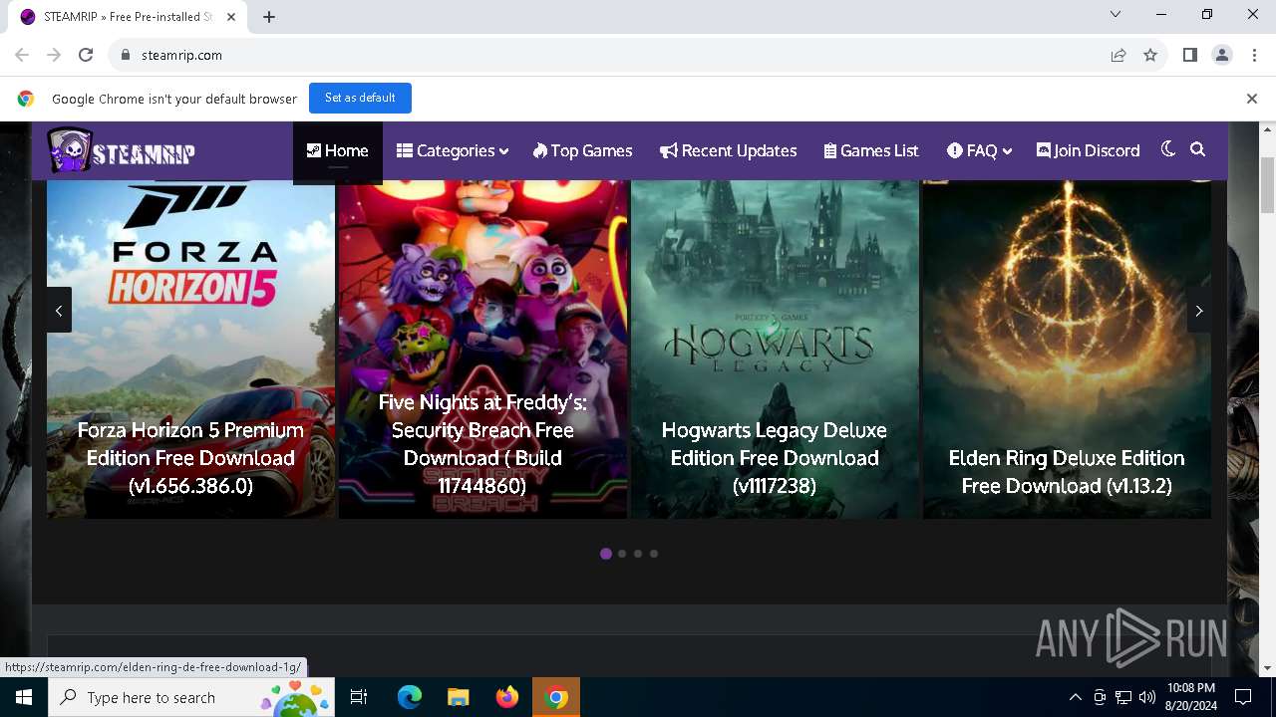Click the page vertical scrollbar thumb

(1267, 184)
